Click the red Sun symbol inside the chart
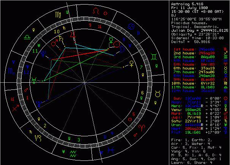 [117, 45]
